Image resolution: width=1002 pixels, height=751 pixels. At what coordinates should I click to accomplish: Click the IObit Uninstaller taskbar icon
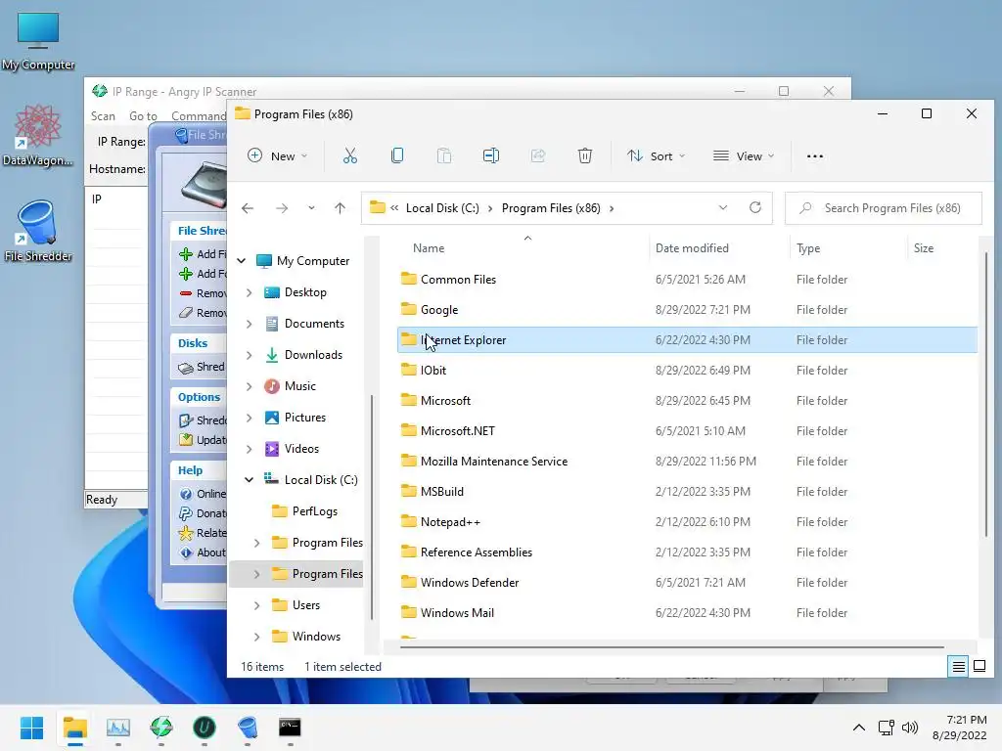pos(204,728)
